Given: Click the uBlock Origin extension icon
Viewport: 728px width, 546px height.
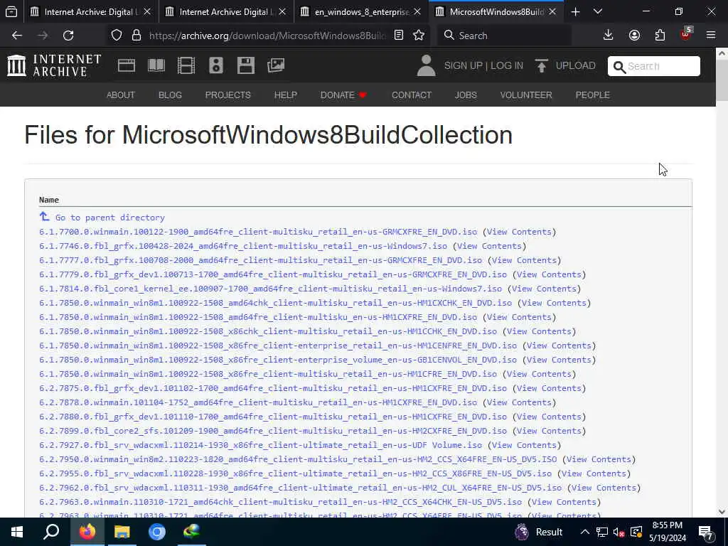Looking at the screenshot, I should [x=686, y=34].
